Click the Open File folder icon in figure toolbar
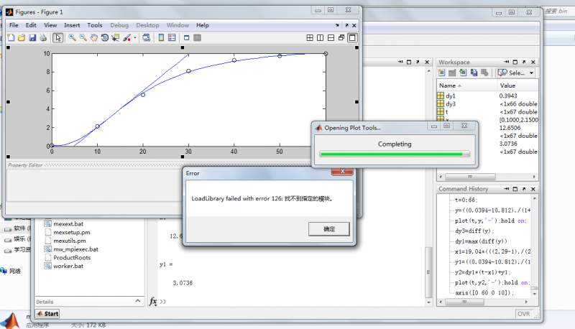The height and width of the screenshot is (329, 575). 22,38
